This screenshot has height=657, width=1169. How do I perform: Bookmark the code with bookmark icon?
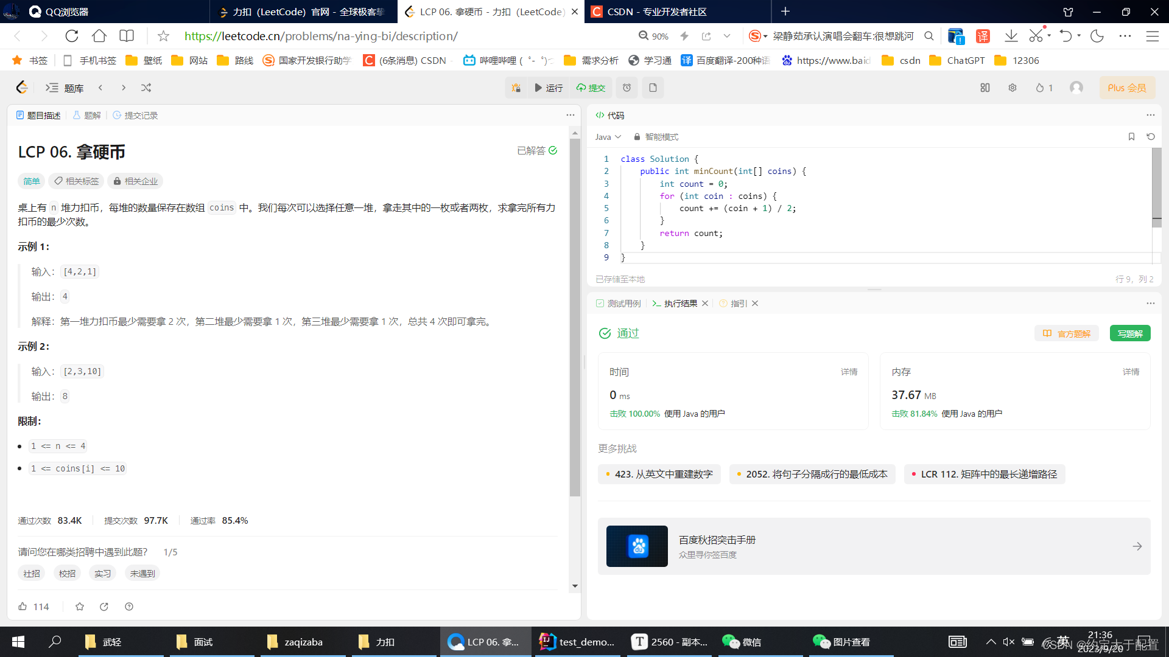click(1131, 137)
